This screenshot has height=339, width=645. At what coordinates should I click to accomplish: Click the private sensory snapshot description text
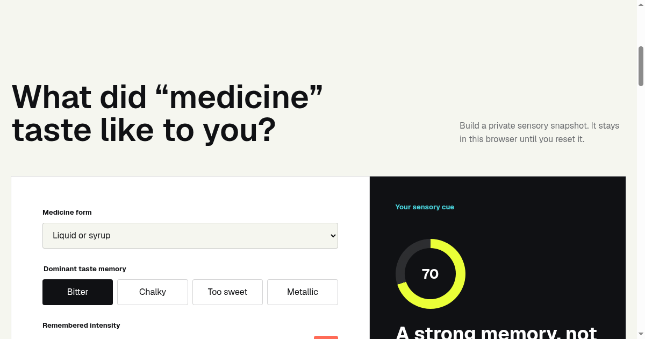point(539,132)
